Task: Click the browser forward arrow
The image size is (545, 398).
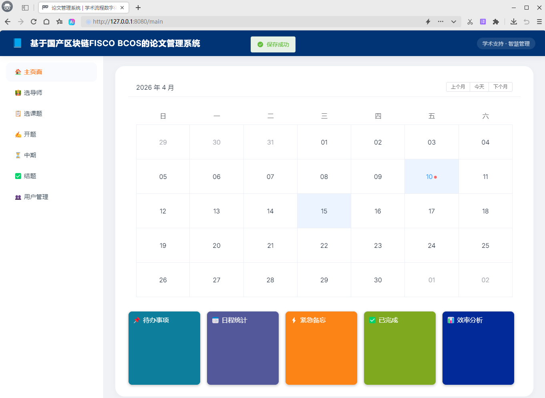Action: [21, 22]
